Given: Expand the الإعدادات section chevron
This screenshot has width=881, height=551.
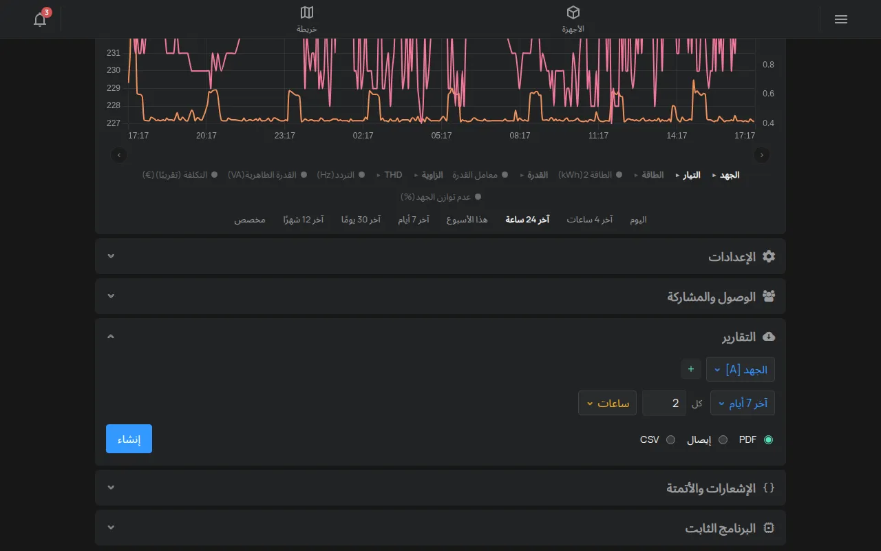Looking at the screenshot, I should (x=111, y=256).
